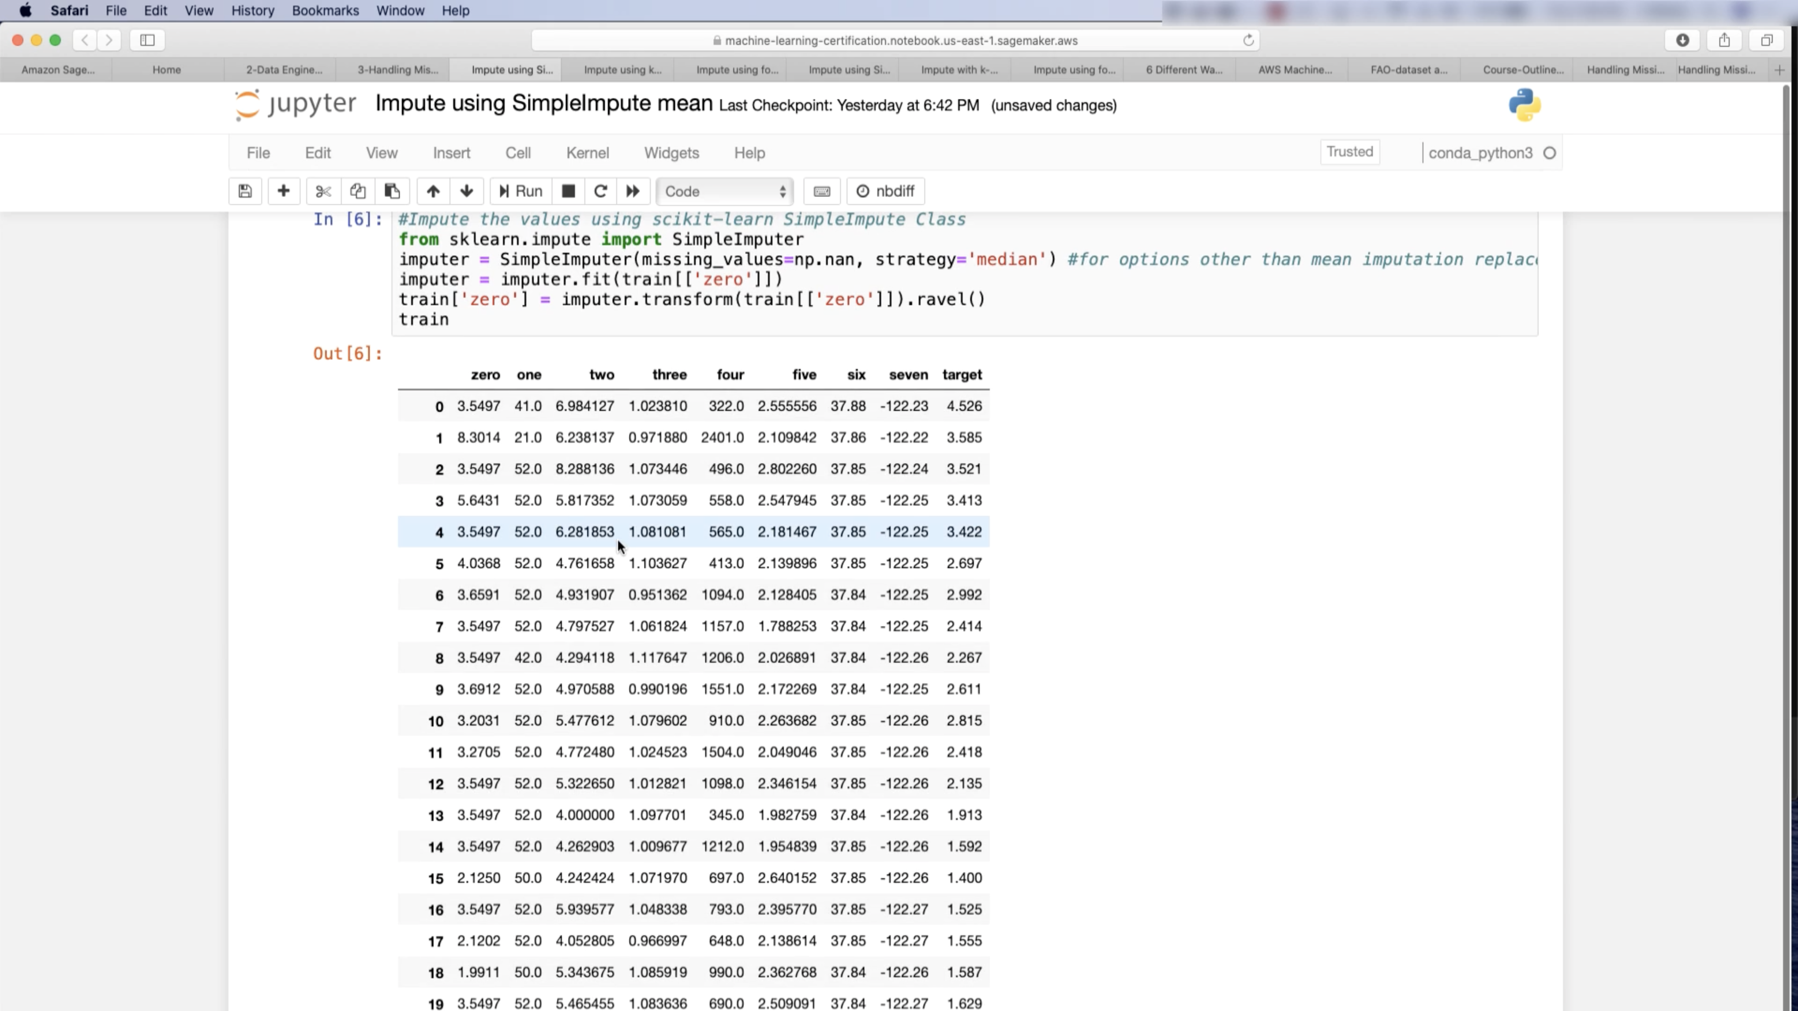
Task: Paste cells below icon
Action: [x=392, y=191]
